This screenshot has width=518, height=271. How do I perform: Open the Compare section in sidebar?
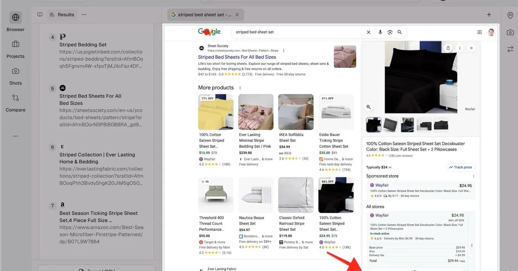pos(16,102)
